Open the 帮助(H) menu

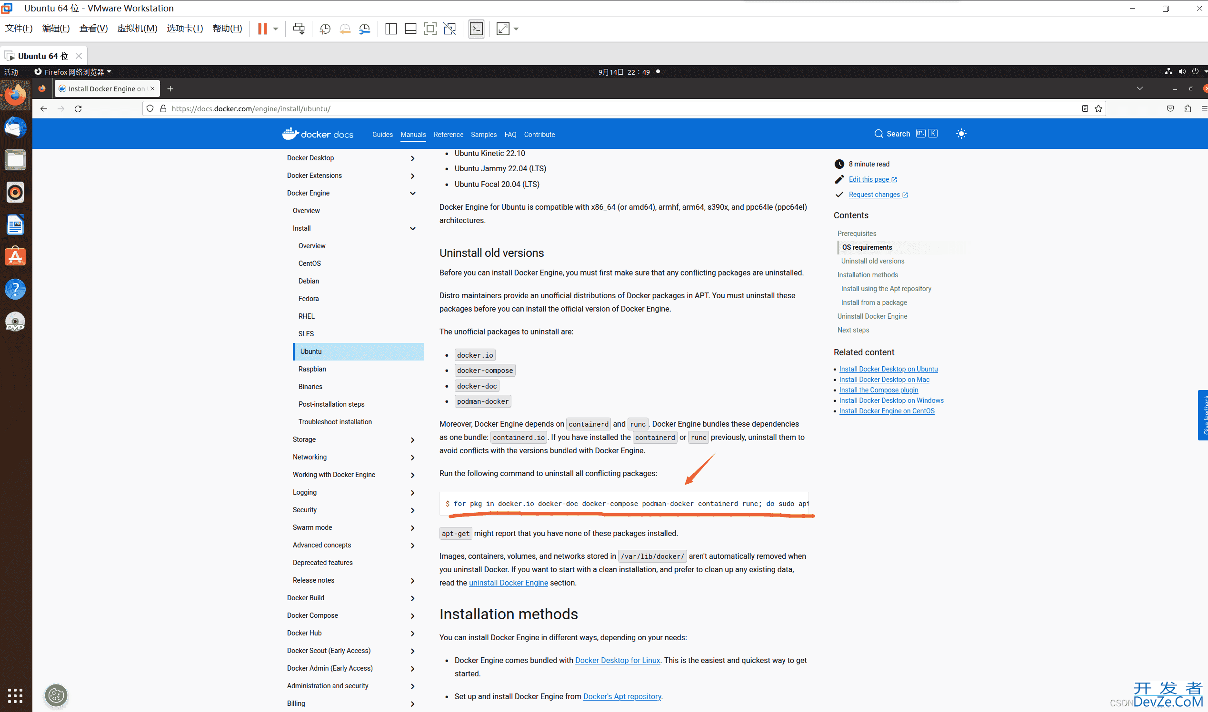click(x=228, y=29)
